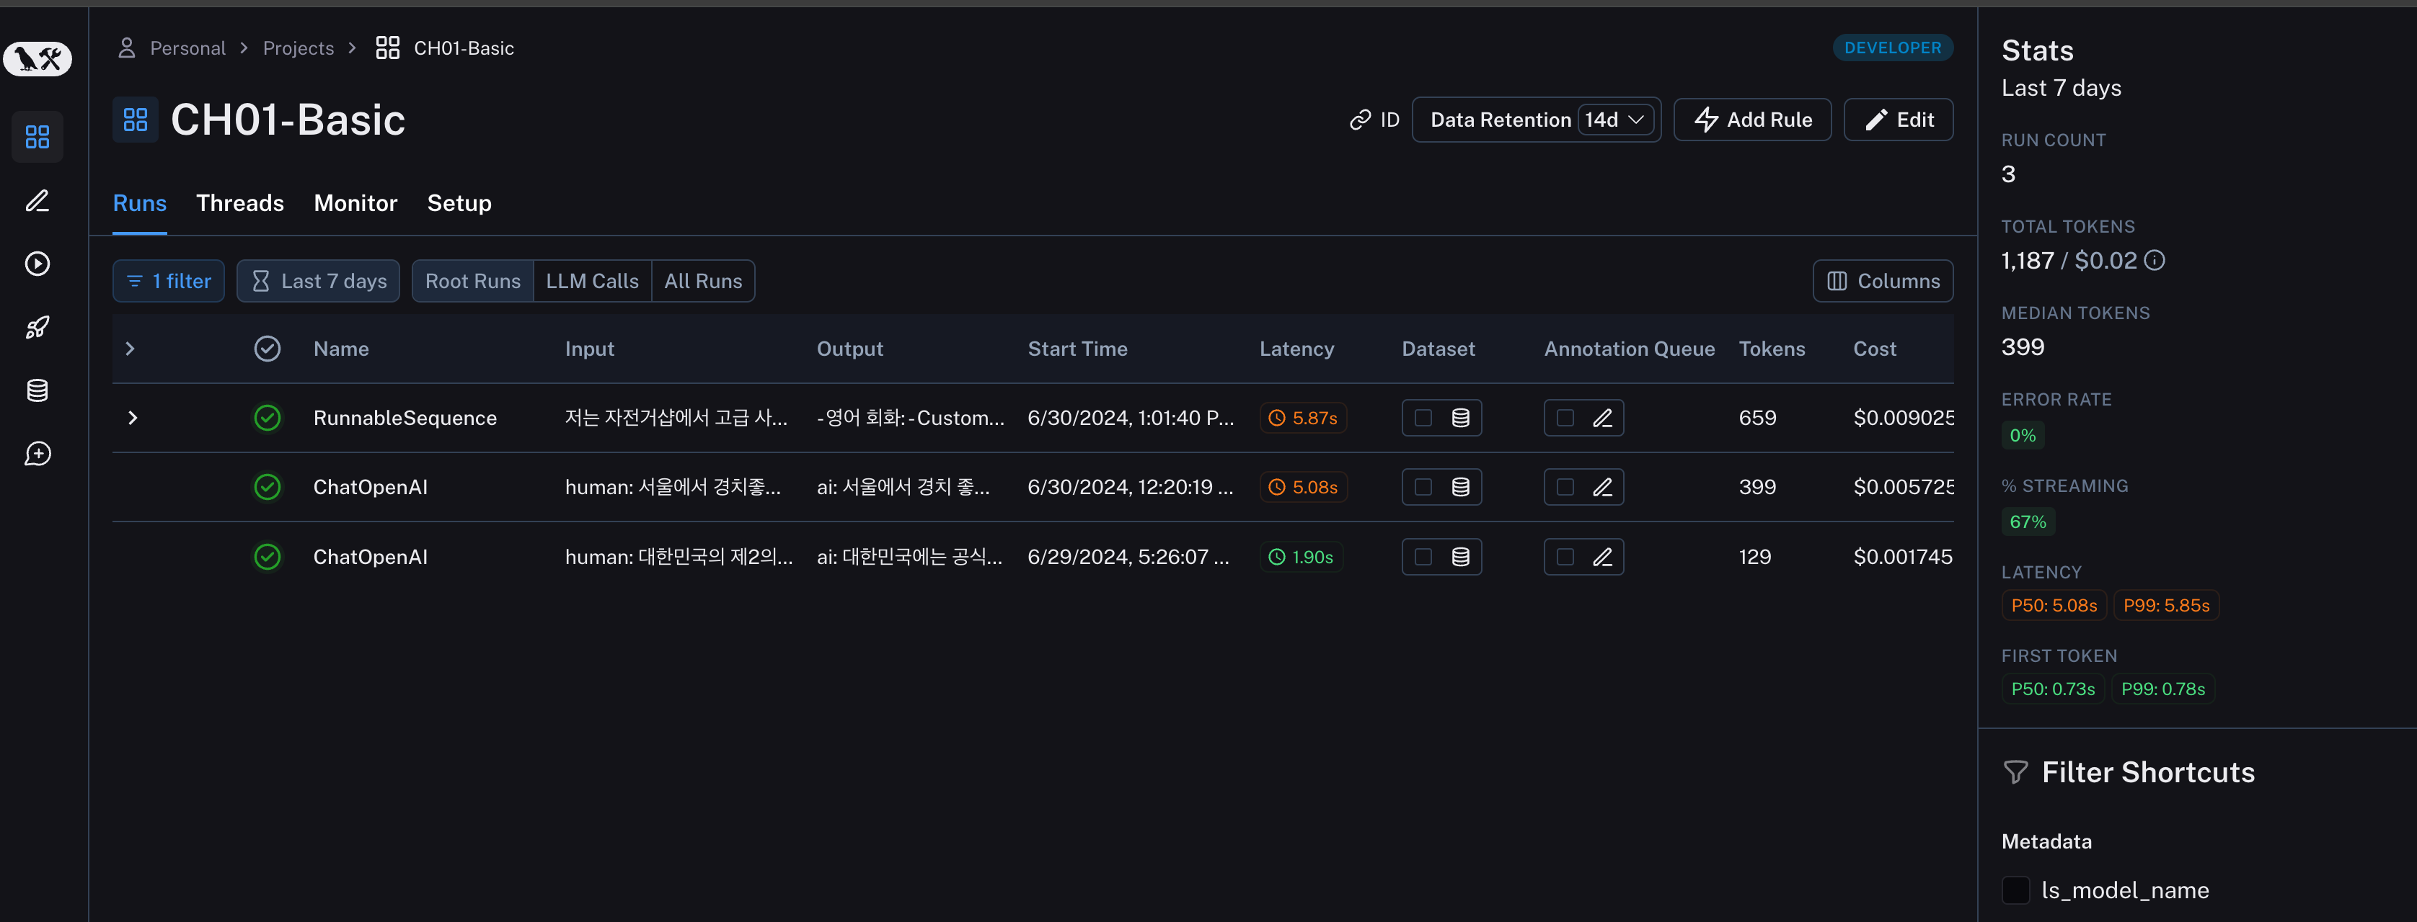Click the Add Rule button
2417x922 pixels.
1751,120
